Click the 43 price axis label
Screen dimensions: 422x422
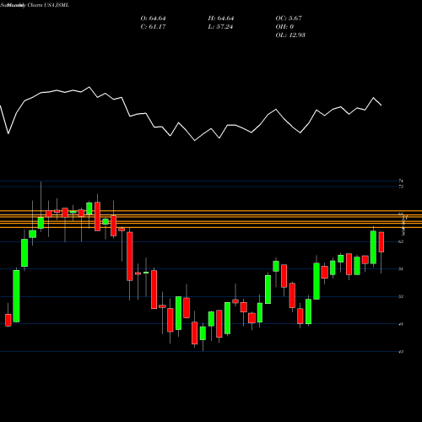click(401, 352)
